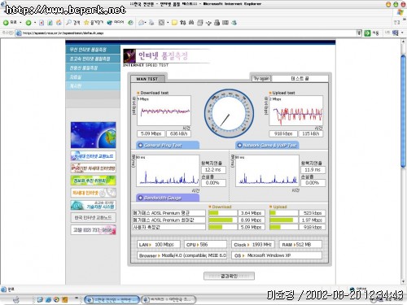Expand the Mail button dropdown arrow
The height and width of the screenshot is (305, 407).
pos(146,23)
